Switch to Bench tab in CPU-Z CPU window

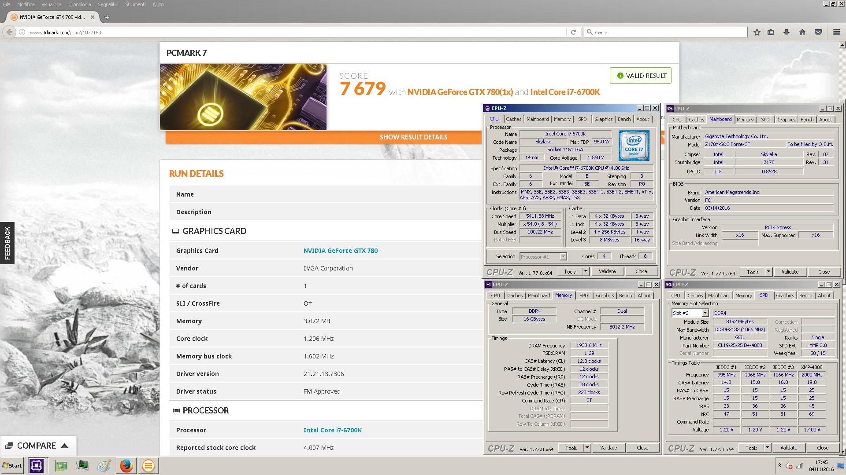tap(624, 119)
